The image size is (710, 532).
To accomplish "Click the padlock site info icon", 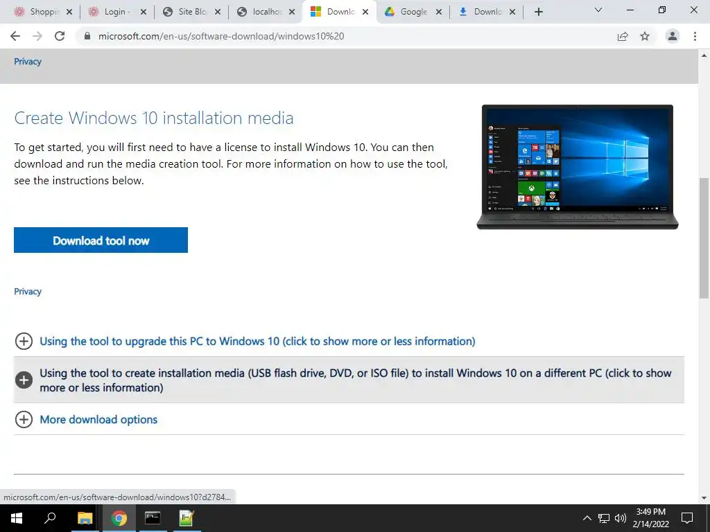I will point(87,36).
